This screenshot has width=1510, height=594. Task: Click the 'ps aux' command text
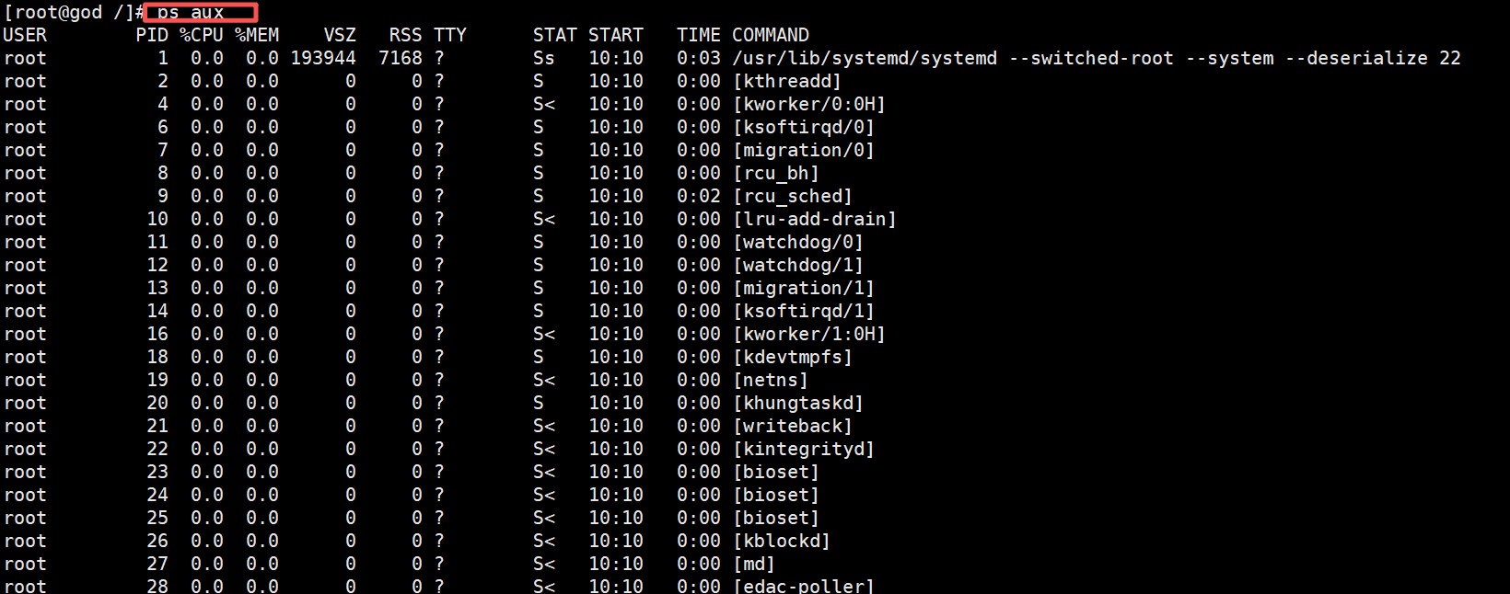point(191,12)
